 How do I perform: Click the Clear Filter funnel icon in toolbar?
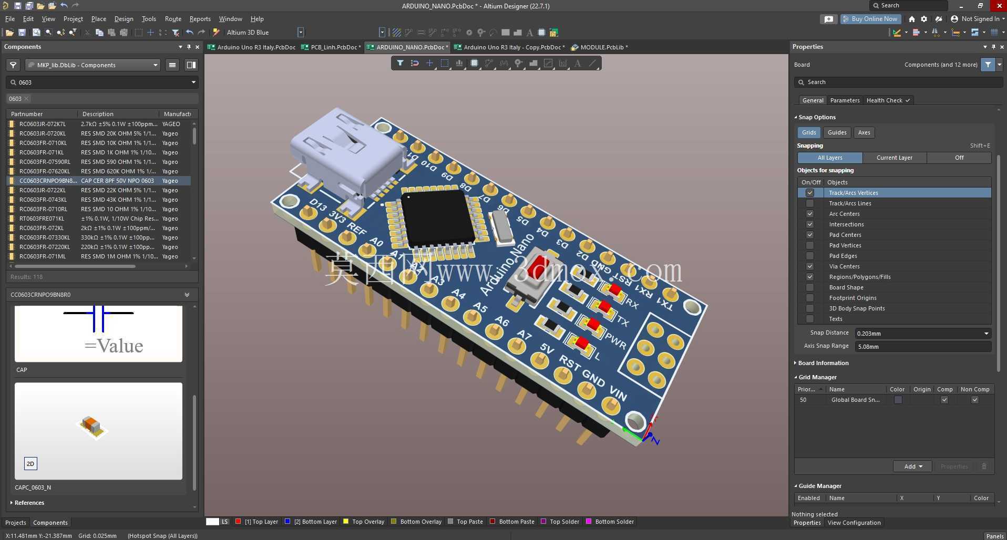click(x=176, y=33)
